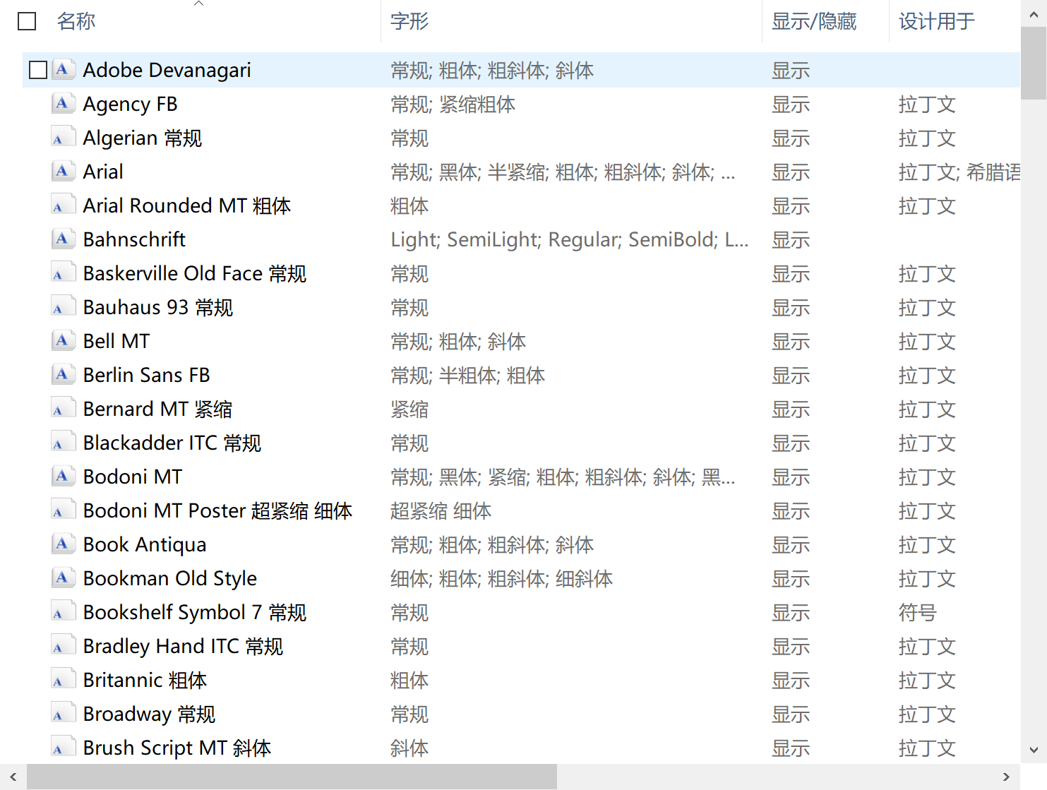The width and height of the screenshot is (1047, 790).
Task: Click Agency FB's 常规; 紧缩粗体 style cell
Action: pos(453,104)
